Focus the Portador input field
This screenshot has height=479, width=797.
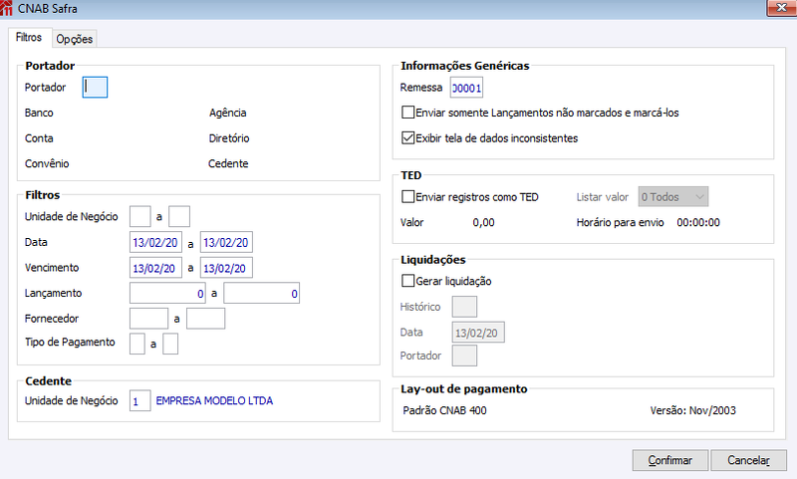pyautogui.click(x=95, y=87)
